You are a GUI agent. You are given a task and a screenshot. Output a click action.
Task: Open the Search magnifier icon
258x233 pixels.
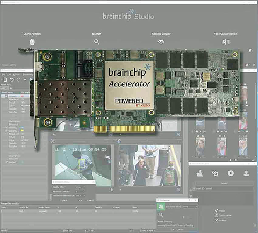point(96,42)
